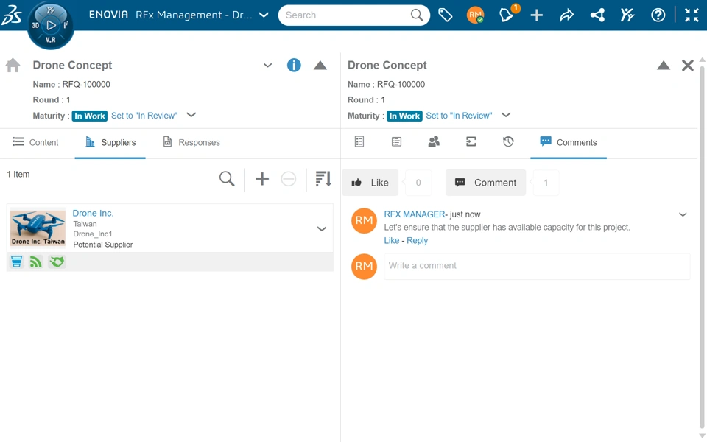Click left panel Set to "In Review" link
Image resolution: width=707 pixels, height=442 pixels.
(x=144, y=116)
